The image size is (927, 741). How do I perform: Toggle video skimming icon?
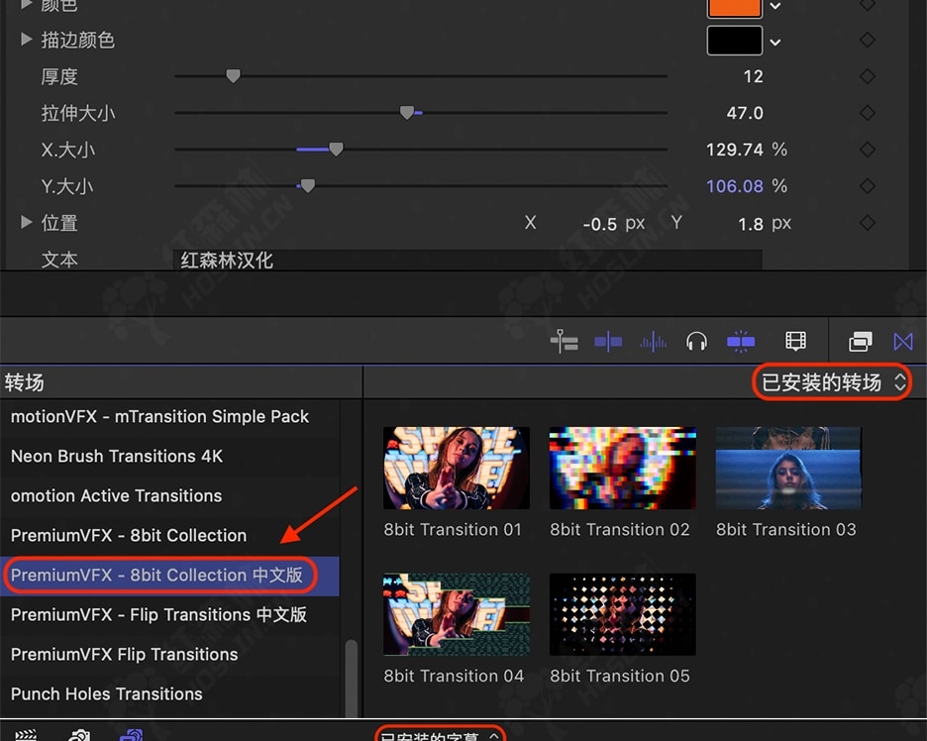coord(608,341)
